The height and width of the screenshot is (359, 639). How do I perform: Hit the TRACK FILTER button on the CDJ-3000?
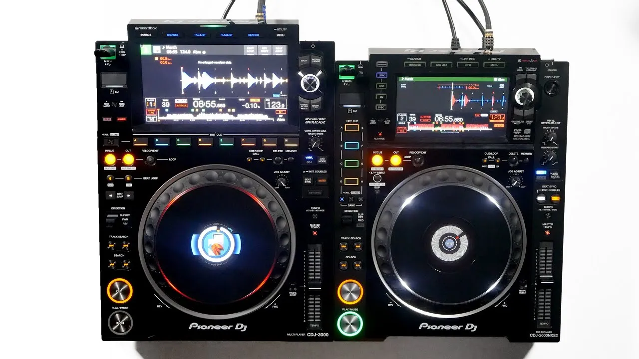coord(304,104)
